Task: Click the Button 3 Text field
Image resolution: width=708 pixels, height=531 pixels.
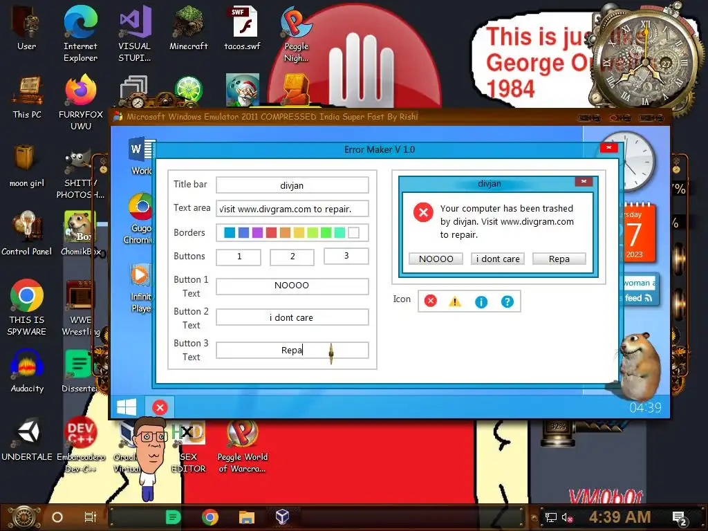Action: [x=292, y=351]
